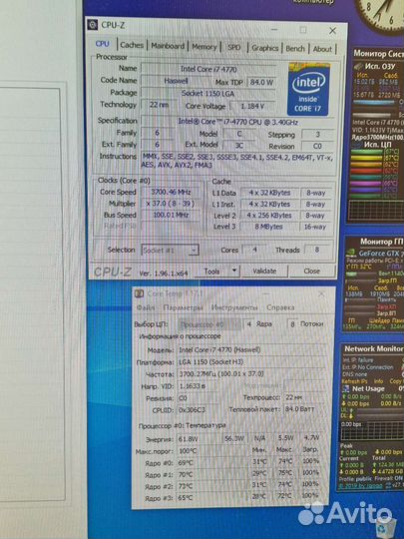Viewport: 404px width, 539px height.
Task: Click the GeForce GTX logo in GPU monitor
Action: click(x=351, y=254)
